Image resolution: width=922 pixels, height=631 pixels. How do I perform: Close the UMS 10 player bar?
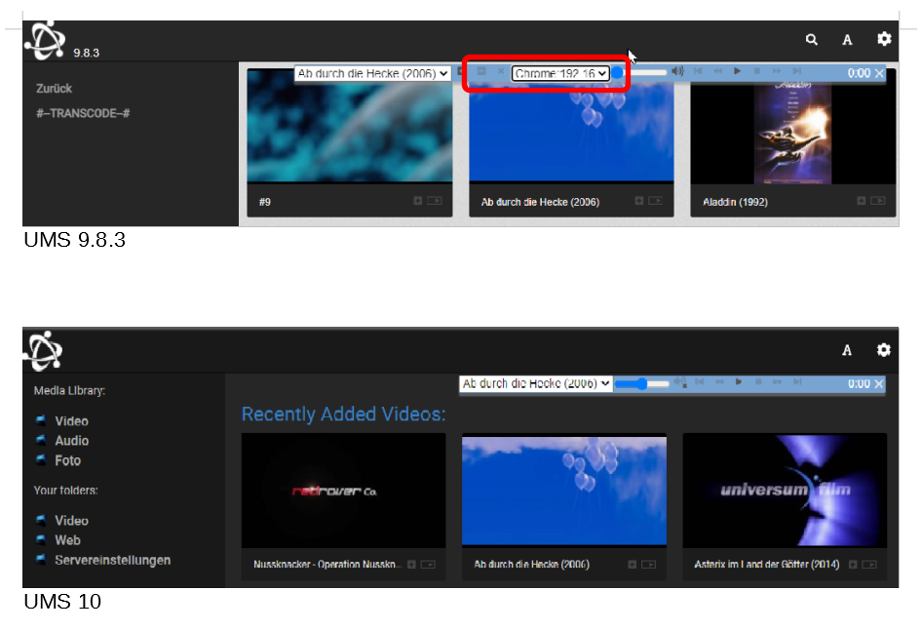point(879,384)
